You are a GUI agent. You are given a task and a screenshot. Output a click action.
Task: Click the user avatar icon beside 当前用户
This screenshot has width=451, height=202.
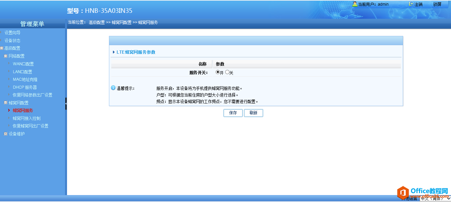(355, 4)
